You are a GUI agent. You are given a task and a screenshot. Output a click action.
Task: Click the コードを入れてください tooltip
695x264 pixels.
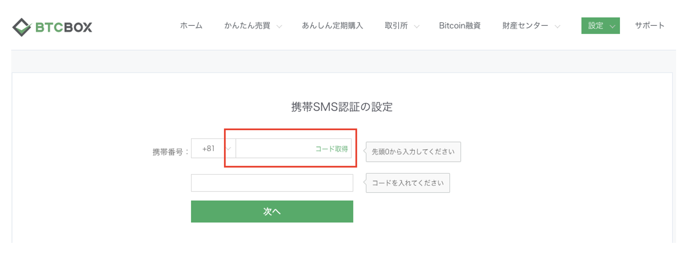(x=407, y=183)
